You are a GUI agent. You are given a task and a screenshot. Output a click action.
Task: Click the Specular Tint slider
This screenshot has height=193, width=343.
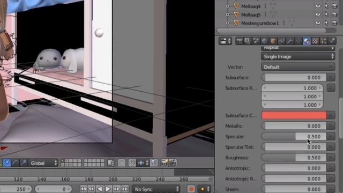(294, 147)
